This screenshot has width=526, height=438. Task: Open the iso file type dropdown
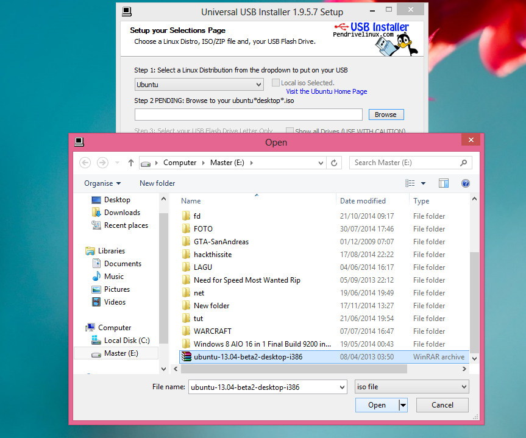(464, 387)
